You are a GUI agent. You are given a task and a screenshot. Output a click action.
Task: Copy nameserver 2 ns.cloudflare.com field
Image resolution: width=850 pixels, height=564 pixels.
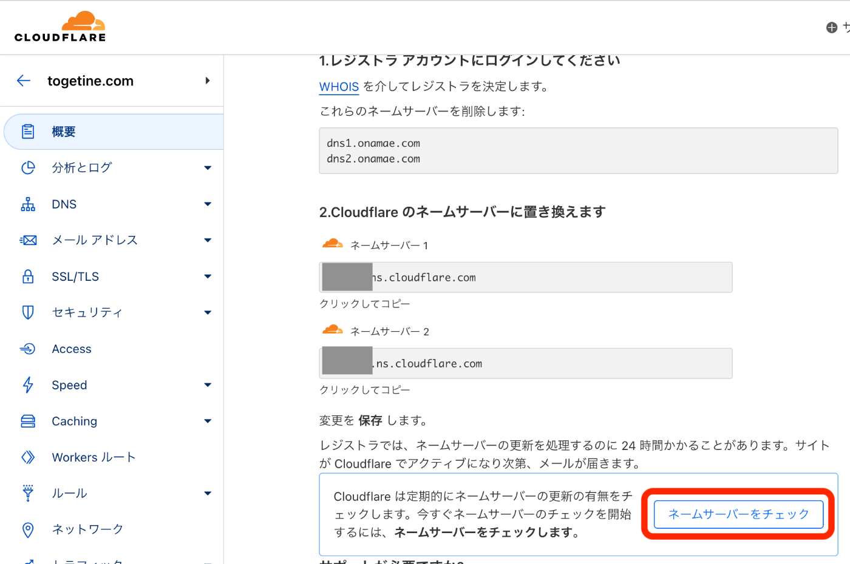tap(526, 363)
